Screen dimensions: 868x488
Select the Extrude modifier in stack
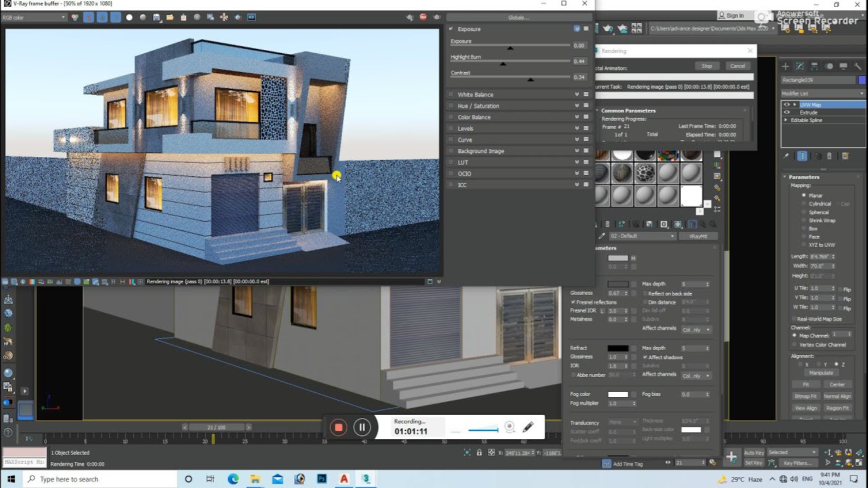click(808, 113)
